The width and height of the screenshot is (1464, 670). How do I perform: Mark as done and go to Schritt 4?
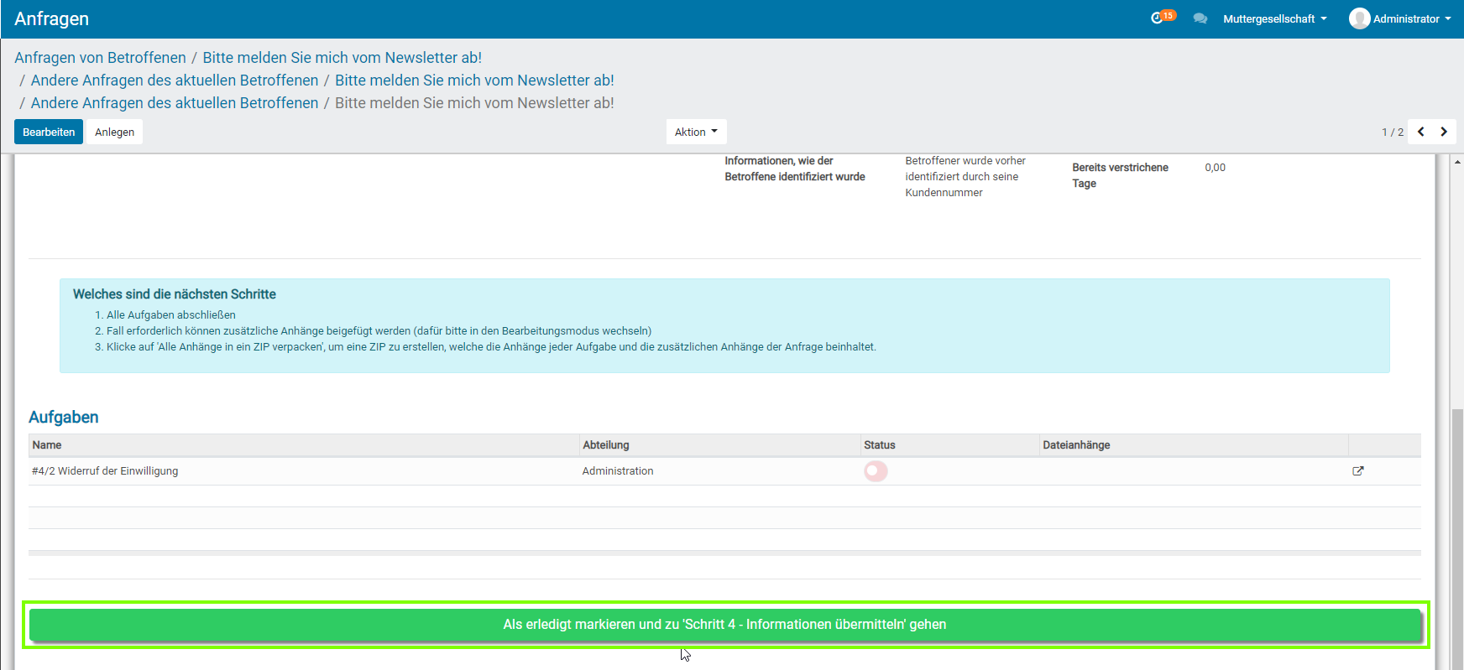coord(724,625)
